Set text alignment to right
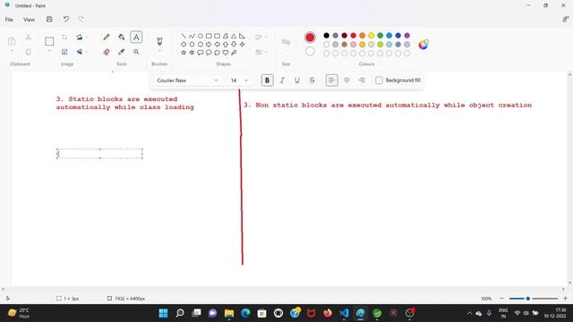 point(362,80)
